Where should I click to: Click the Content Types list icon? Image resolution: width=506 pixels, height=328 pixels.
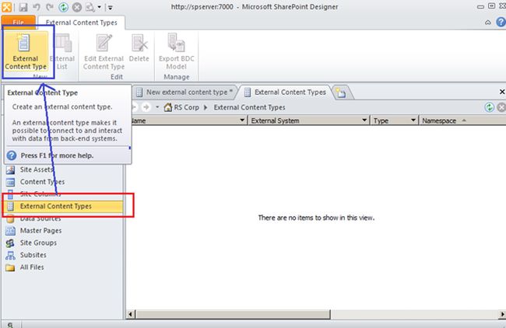tap(10, 182)
